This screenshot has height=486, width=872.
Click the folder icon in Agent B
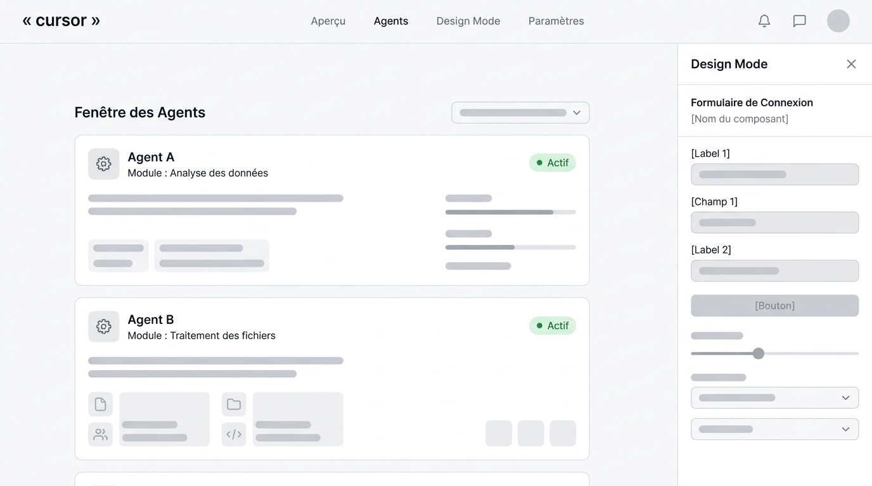234,404
